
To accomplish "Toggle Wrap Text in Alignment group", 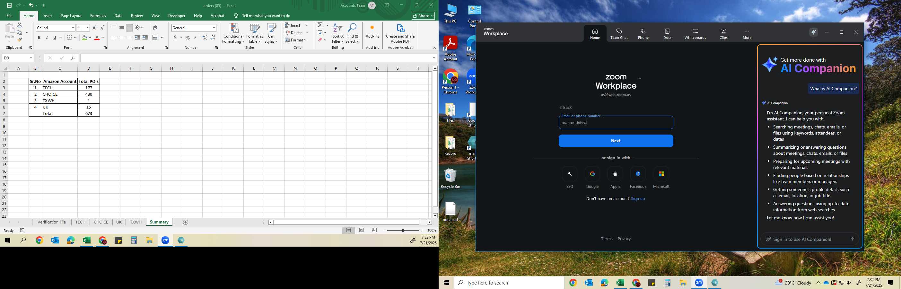I will tap(155, 28).
